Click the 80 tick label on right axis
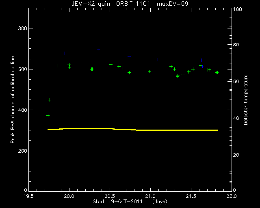 pyautogui.click(x=236, y=45)
